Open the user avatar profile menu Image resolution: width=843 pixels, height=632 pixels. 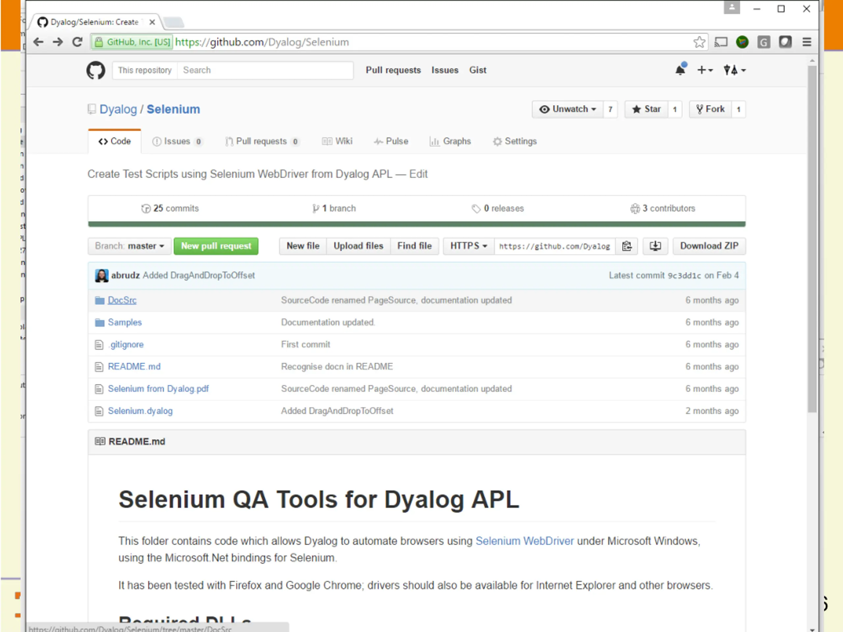735,70
